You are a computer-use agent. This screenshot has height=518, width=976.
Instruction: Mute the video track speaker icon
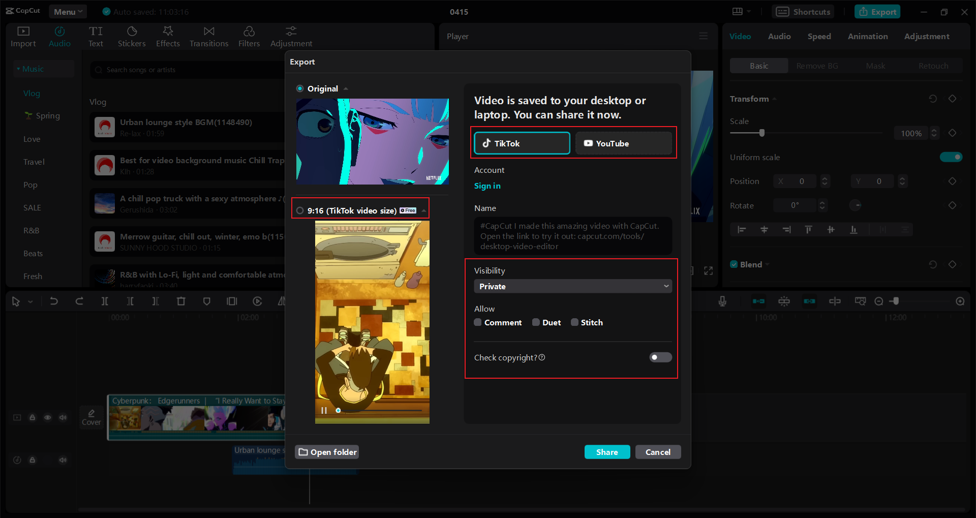pyautogui.click(x=63, y=417)
